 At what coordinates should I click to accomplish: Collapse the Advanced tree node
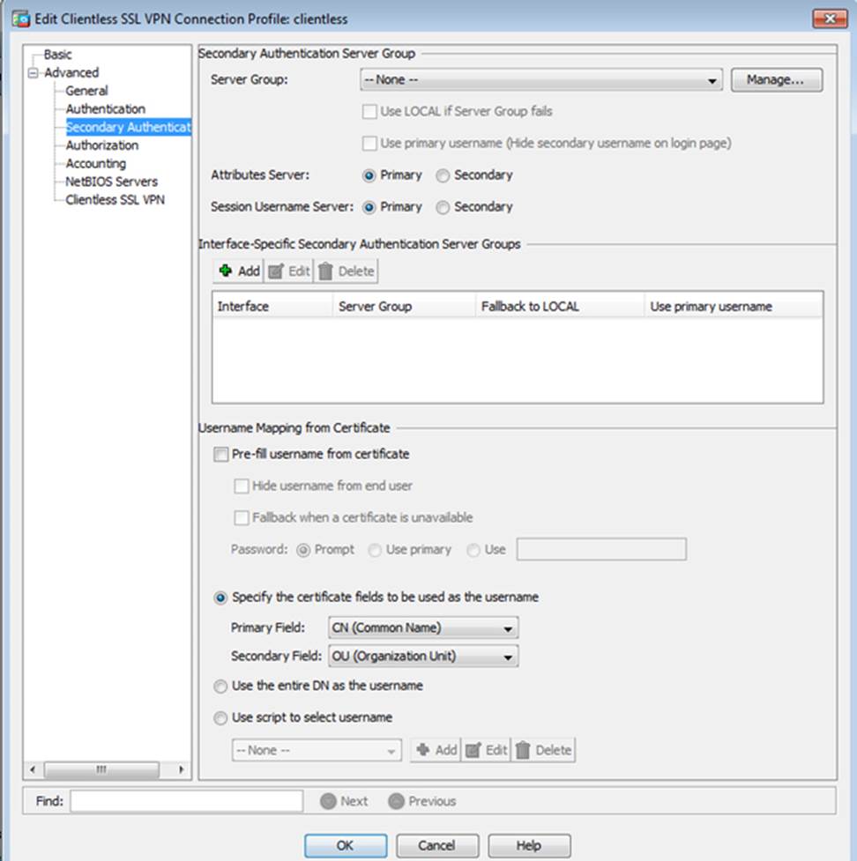[x=34, y=73]
